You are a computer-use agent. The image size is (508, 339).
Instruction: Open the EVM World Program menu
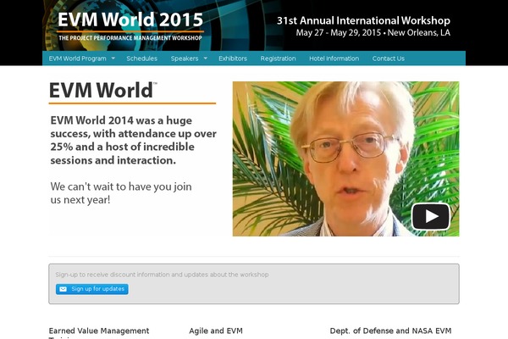pyautogui.click(x=77, y=58)
